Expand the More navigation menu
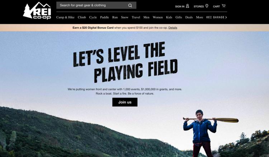269x157 pixels. 199,17
